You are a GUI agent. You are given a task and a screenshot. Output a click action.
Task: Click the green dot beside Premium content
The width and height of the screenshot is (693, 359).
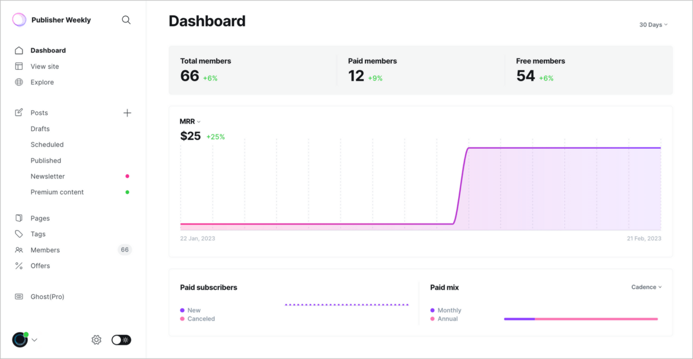[127, 192]
